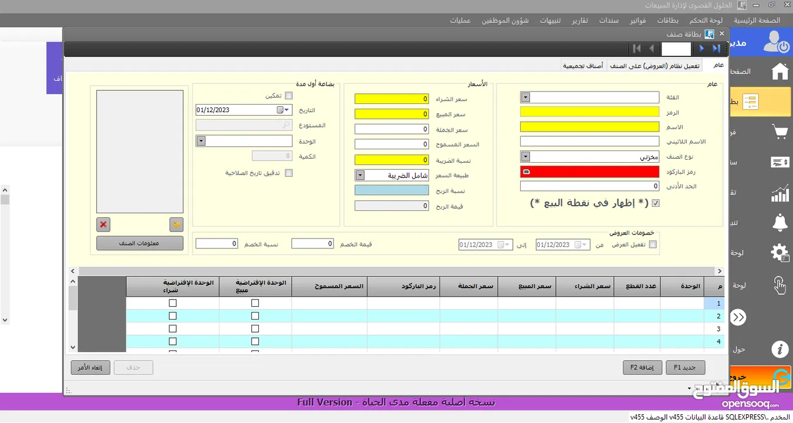Click the grid horizontal scrollbar right arrow
Image resolution: width=793 pixels, height=423 pixels.
coord(720,271)
